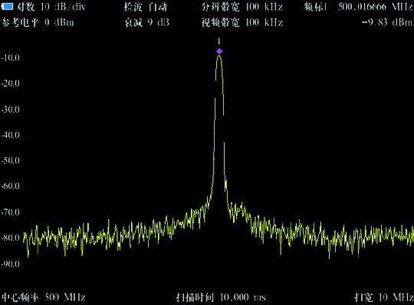Click the -80.0 axis label
The width and height of the screenshot is (414, 305).
click(x=10, y=238)
